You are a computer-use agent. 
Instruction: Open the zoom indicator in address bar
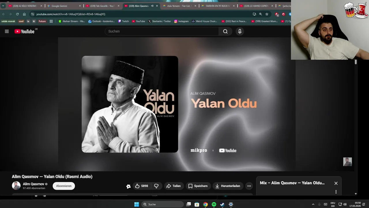coord(261,14)
